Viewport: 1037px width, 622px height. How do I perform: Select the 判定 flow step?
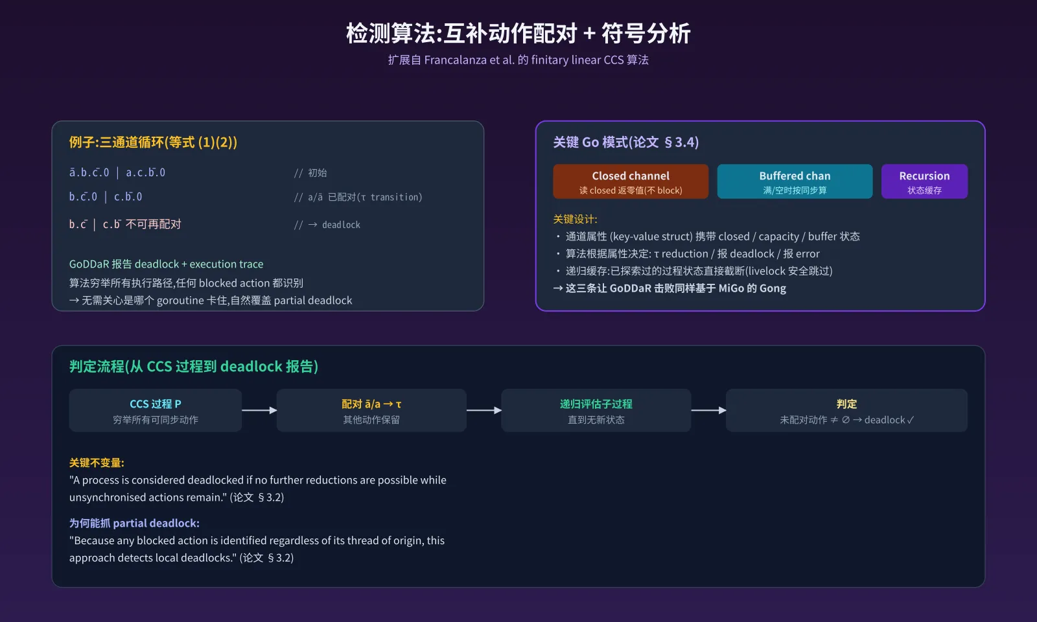point(846,411)
